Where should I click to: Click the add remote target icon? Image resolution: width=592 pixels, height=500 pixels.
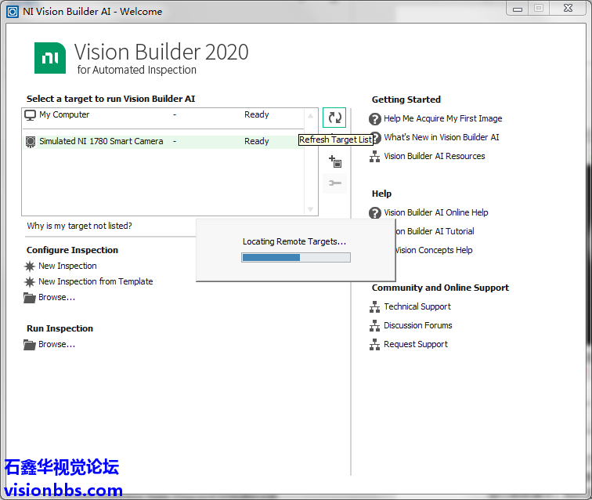(335, 162)
